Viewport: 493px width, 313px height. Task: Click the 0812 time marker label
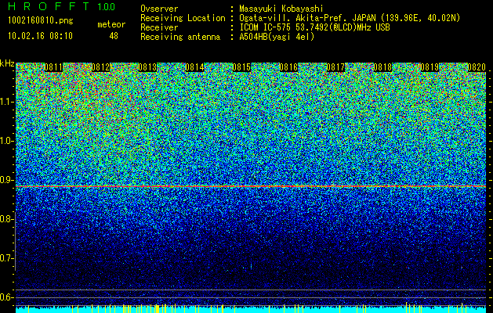(100, 67)
